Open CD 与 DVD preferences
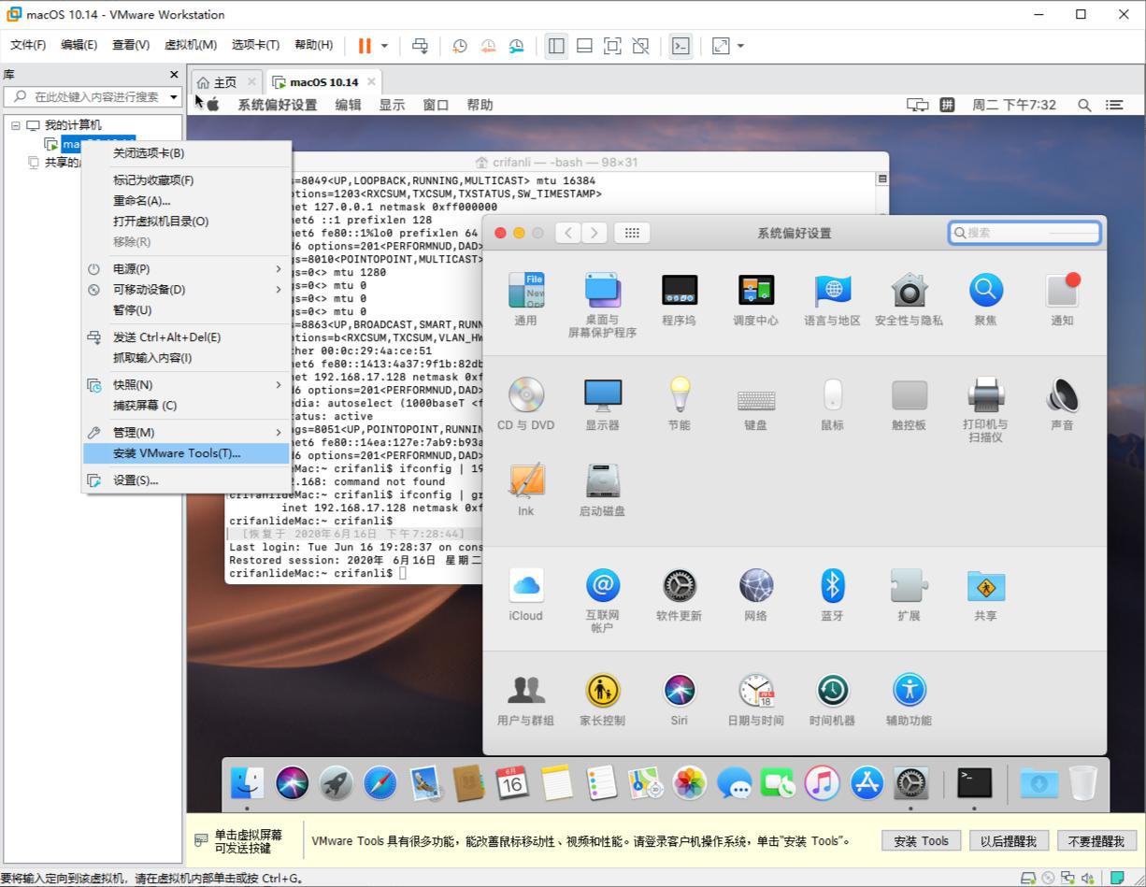 point(525,395)
